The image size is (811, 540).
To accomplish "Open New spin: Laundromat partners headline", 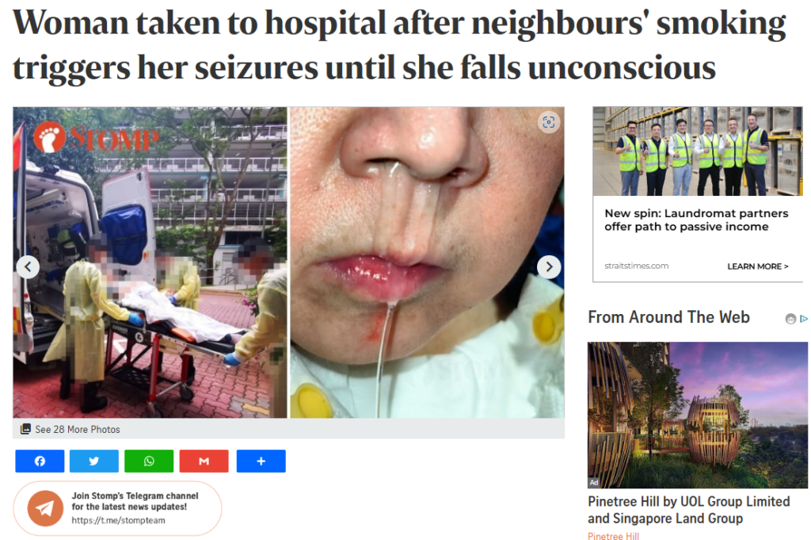I will 696,220.
